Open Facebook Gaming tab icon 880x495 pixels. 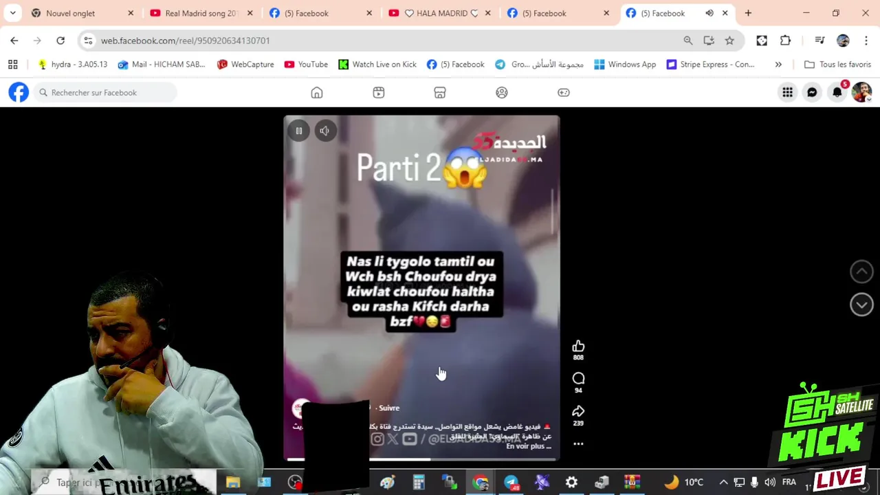pyautogui.click(x=564, y=92)
